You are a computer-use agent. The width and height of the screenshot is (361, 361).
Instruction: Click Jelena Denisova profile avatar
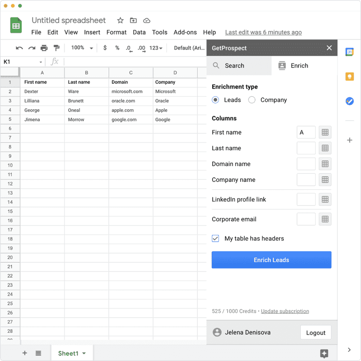coord(217,332)
